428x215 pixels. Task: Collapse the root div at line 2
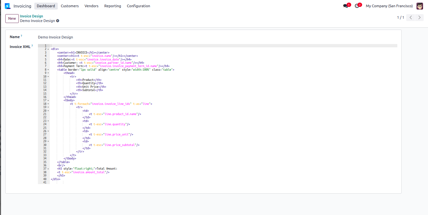tap(48, 49)
